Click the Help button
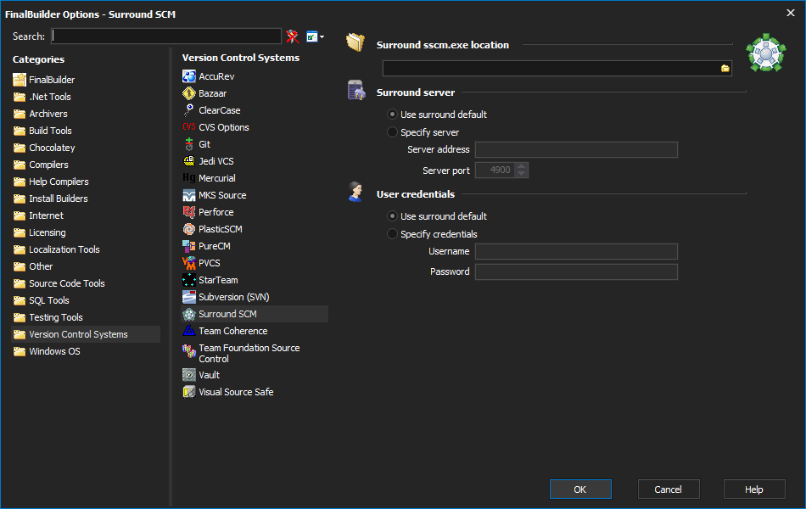This screenshot has height=509, width=806. point(754,489)
